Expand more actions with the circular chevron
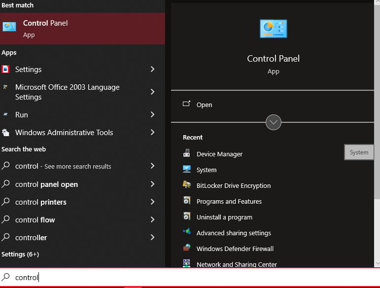Image resolution: width=380 pixels, height=288 pixels. tap(274, 122)
